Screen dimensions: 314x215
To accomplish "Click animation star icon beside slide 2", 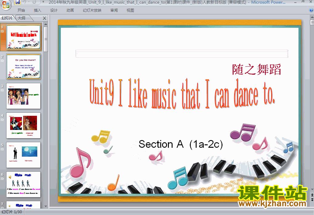I will click(2, 61).
